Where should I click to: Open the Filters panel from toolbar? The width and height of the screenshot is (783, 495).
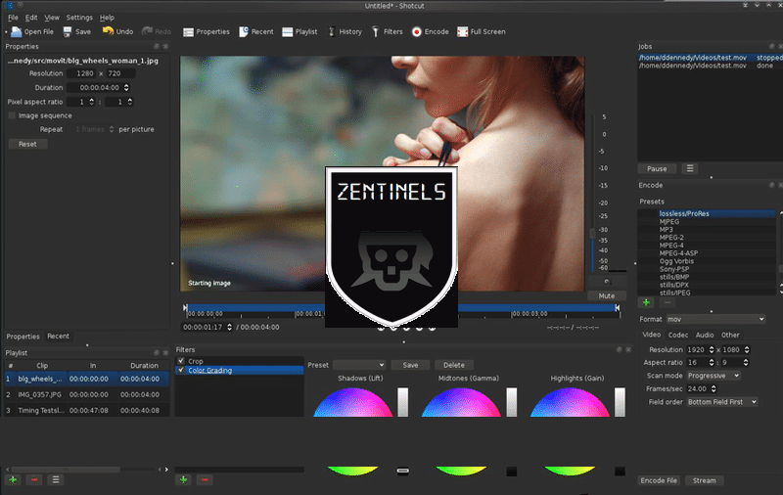tap(387, 32)
